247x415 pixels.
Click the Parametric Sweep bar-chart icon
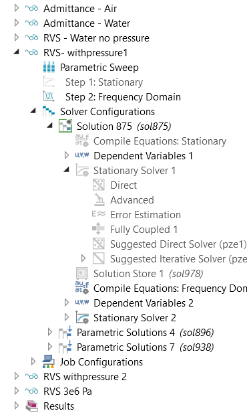tap(49, 67)
